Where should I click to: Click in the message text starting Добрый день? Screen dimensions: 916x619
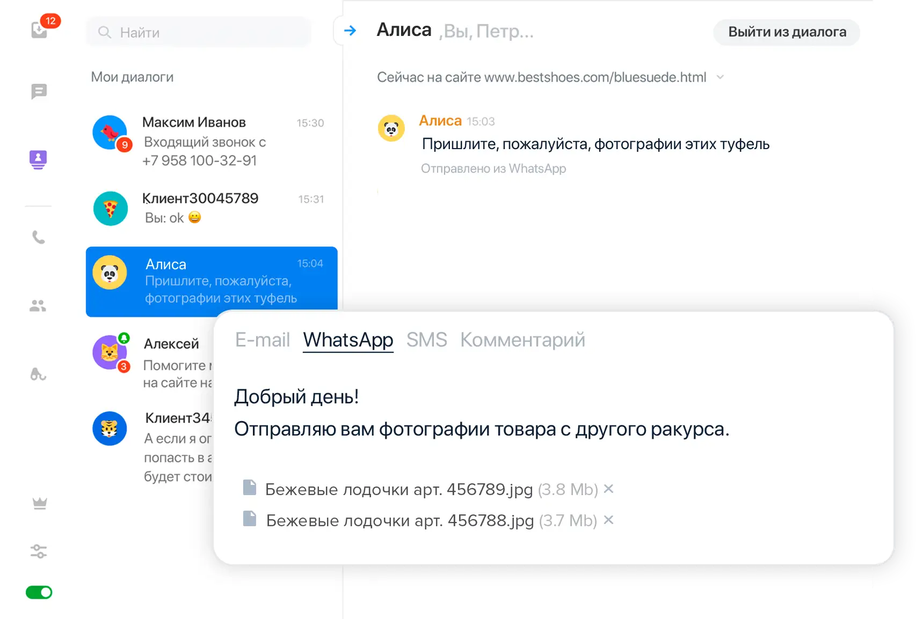[481, 413]
